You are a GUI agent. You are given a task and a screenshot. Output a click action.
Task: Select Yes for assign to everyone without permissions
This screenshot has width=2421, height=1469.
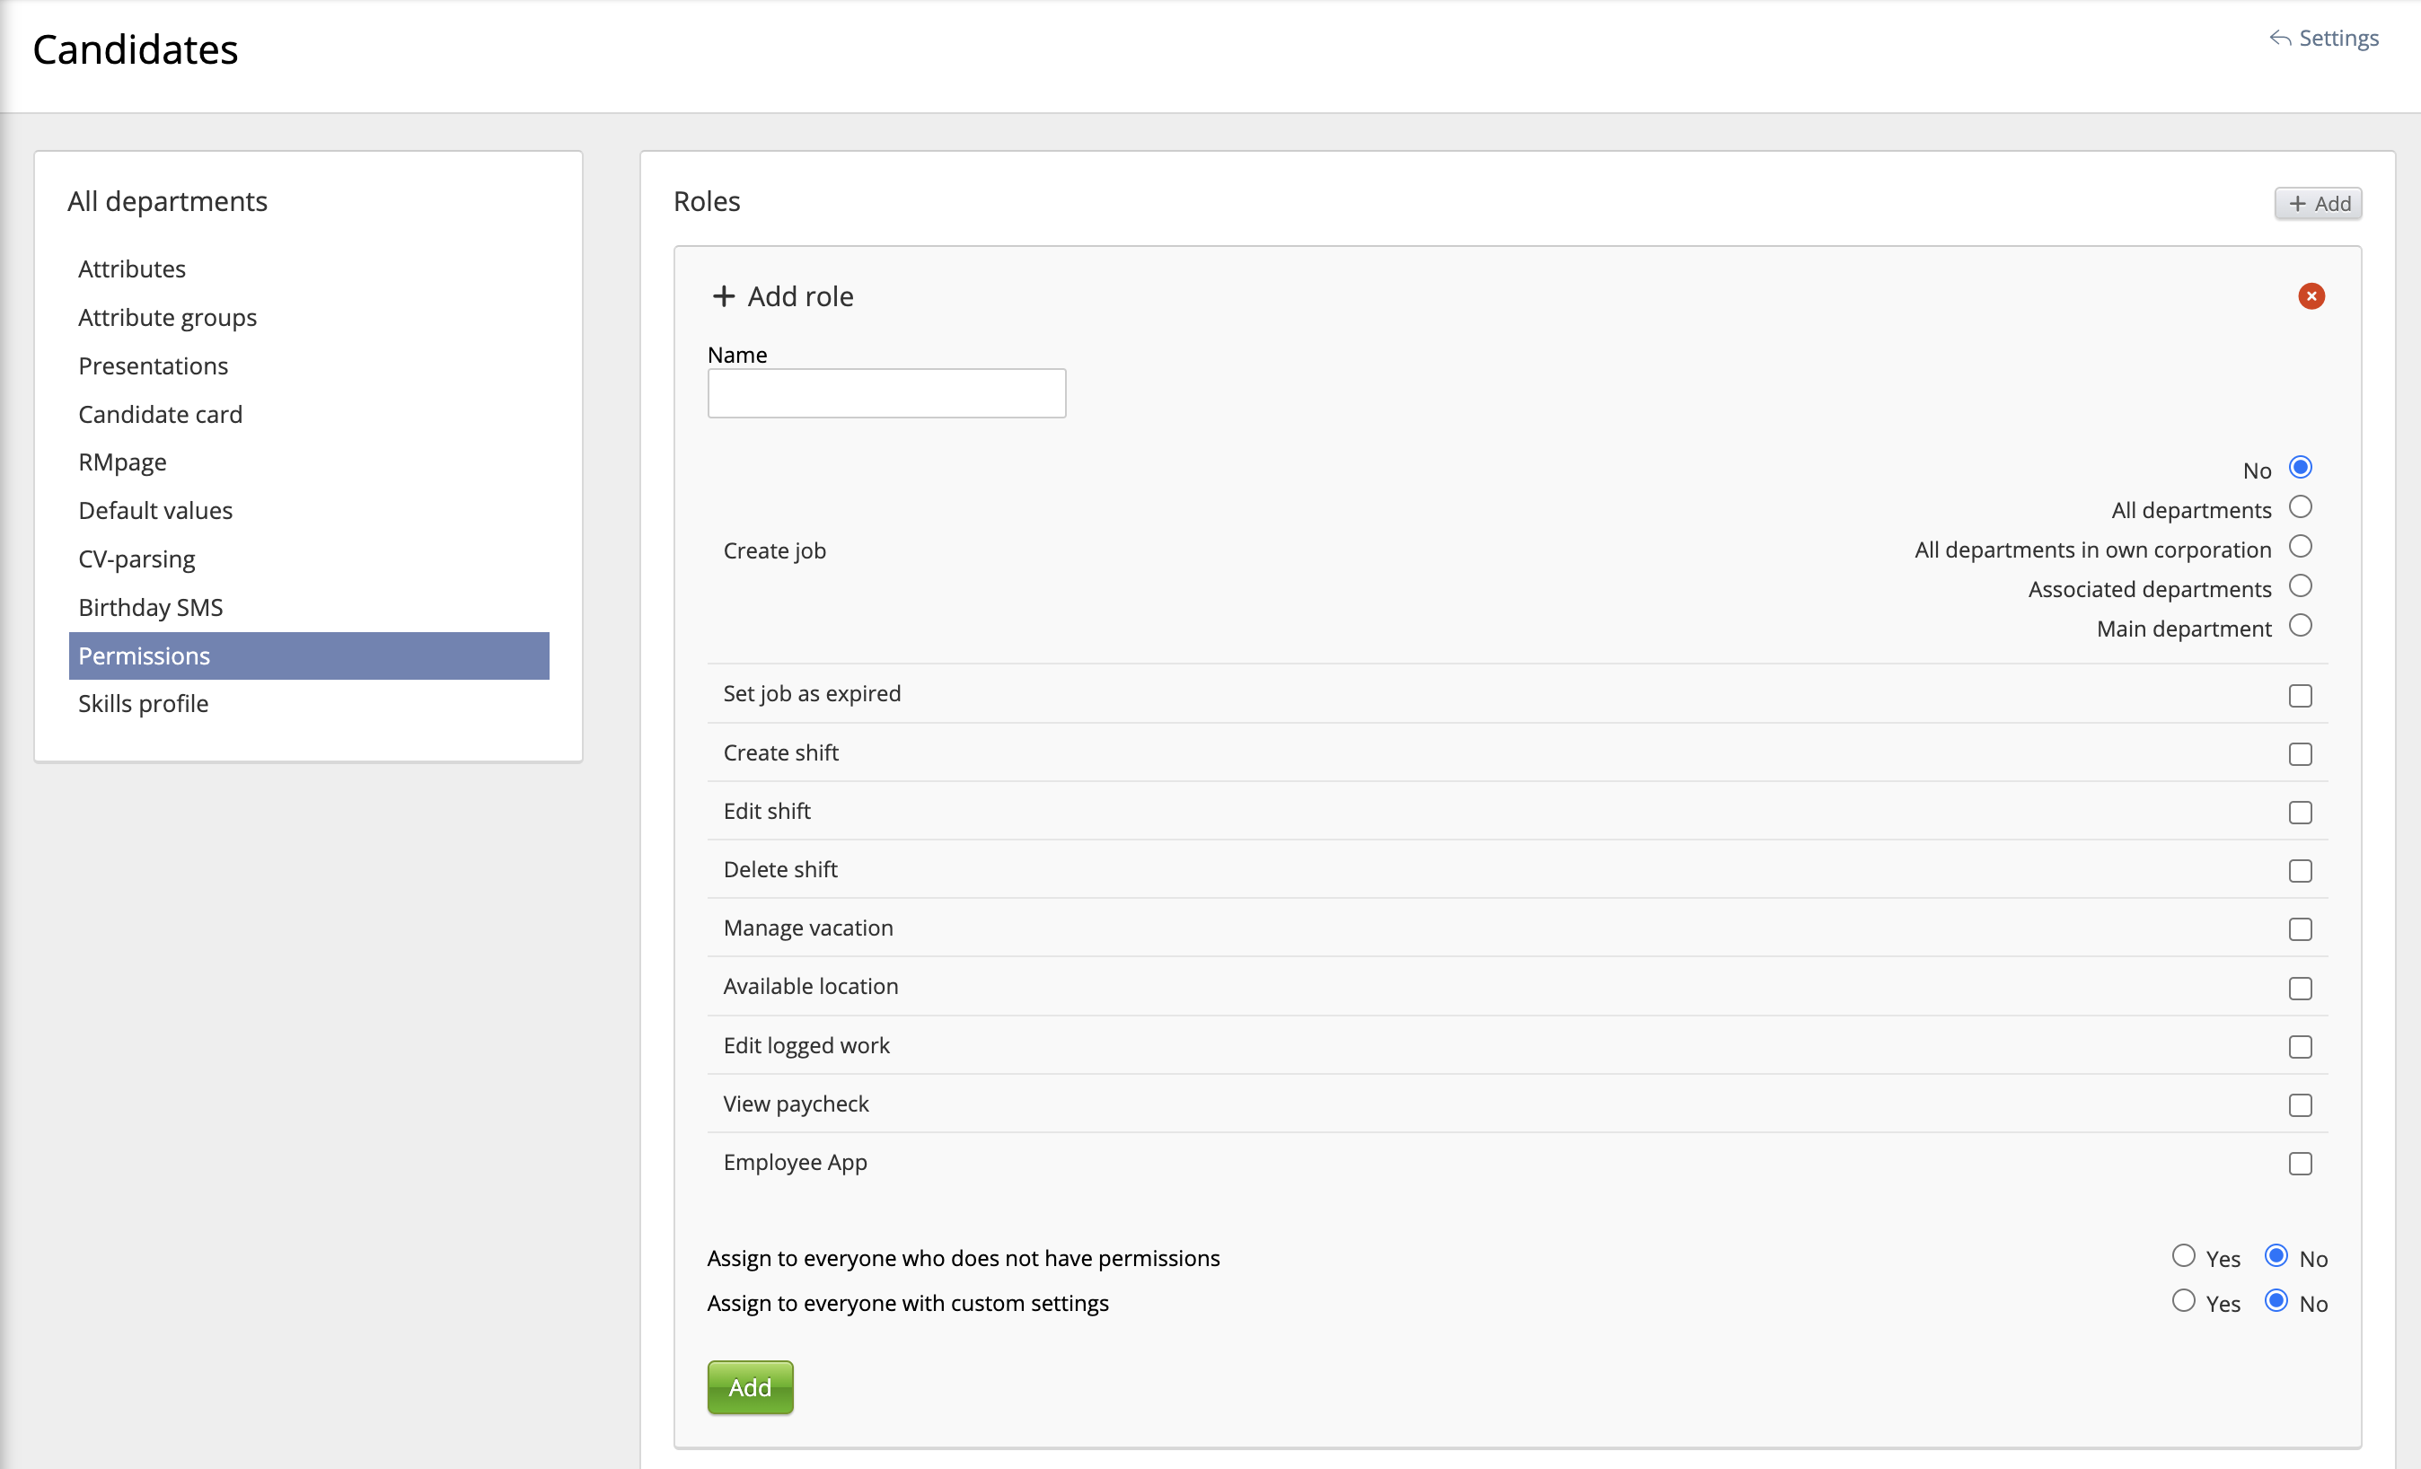pyautogui.click(x=2182, y=1256)
